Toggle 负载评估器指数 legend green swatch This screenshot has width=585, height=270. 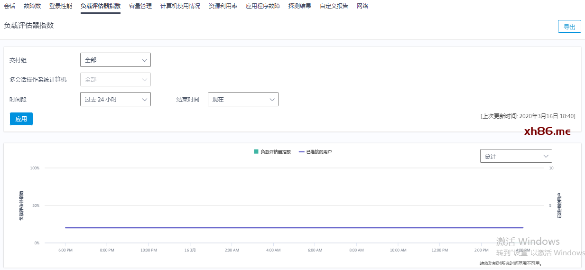click(256, 152)
